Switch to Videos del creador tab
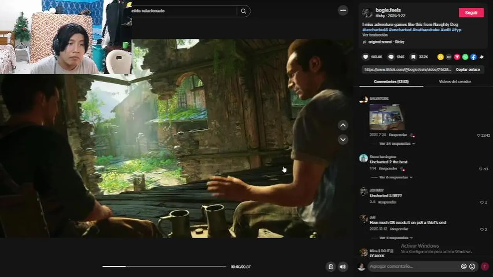Viewport: 493px width, 277px height. point(455,82)
